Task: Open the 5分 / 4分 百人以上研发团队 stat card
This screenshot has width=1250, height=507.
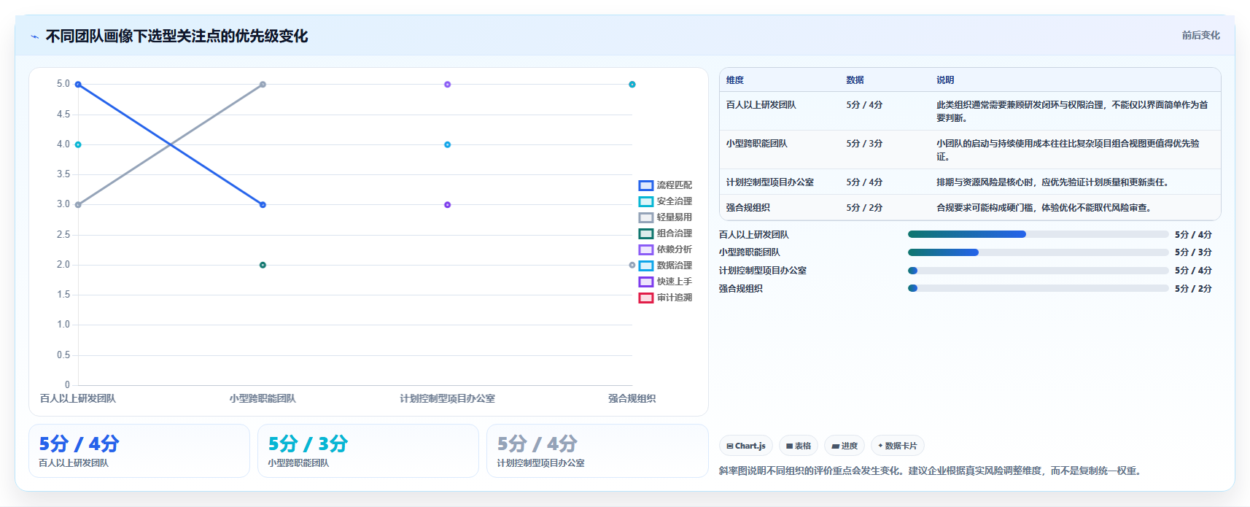Action: tap(139, 451)
